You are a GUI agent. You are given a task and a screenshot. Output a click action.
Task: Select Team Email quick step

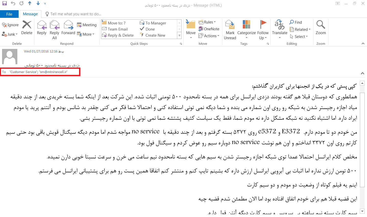115,29
